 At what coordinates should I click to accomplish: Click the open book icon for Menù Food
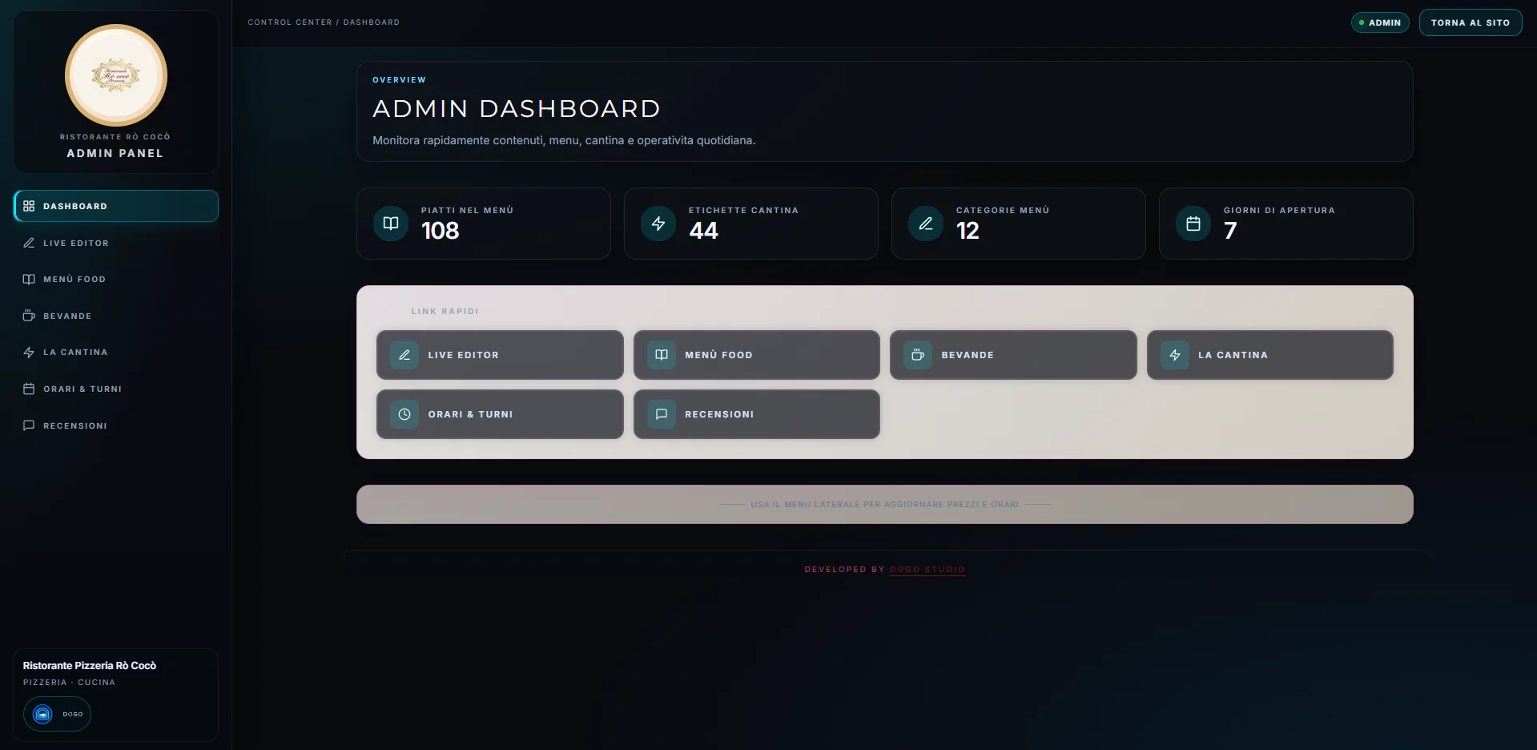pos(29,279)
